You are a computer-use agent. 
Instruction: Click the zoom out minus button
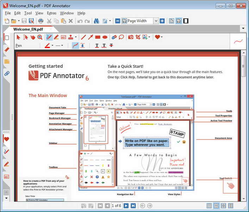[118, 21]
